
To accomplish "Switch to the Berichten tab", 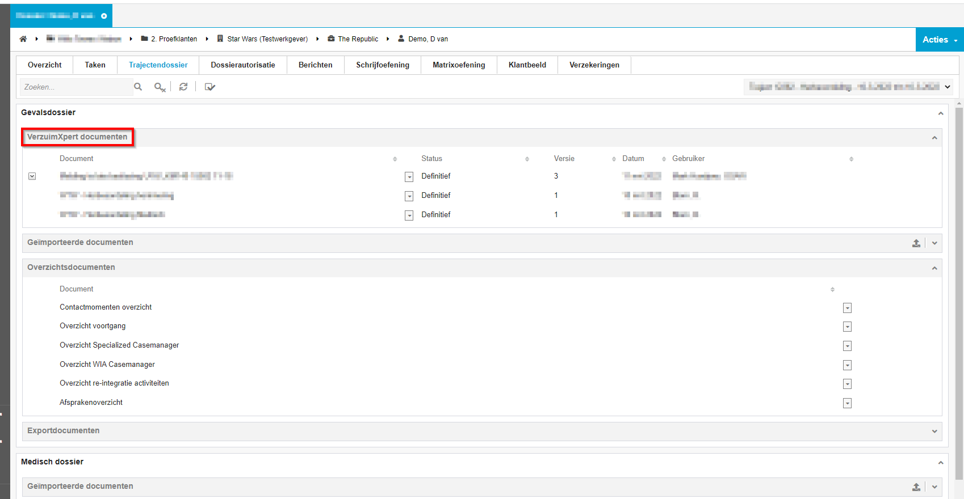I will (x=315, y=65).
